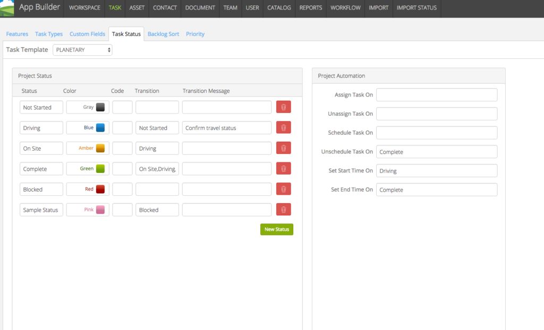Switch to the Priority tab
Image resolution: width=544 pixels, height=330 pixels.
pos(195,34)
